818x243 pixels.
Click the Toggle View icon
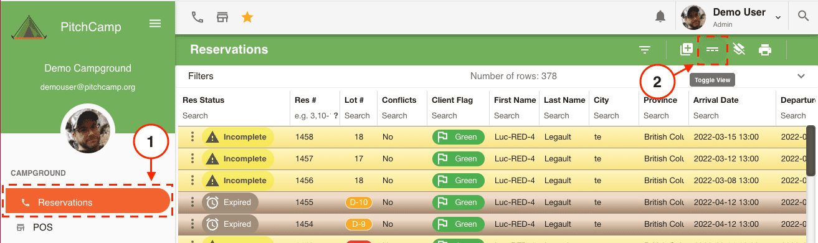click(712, 50)
